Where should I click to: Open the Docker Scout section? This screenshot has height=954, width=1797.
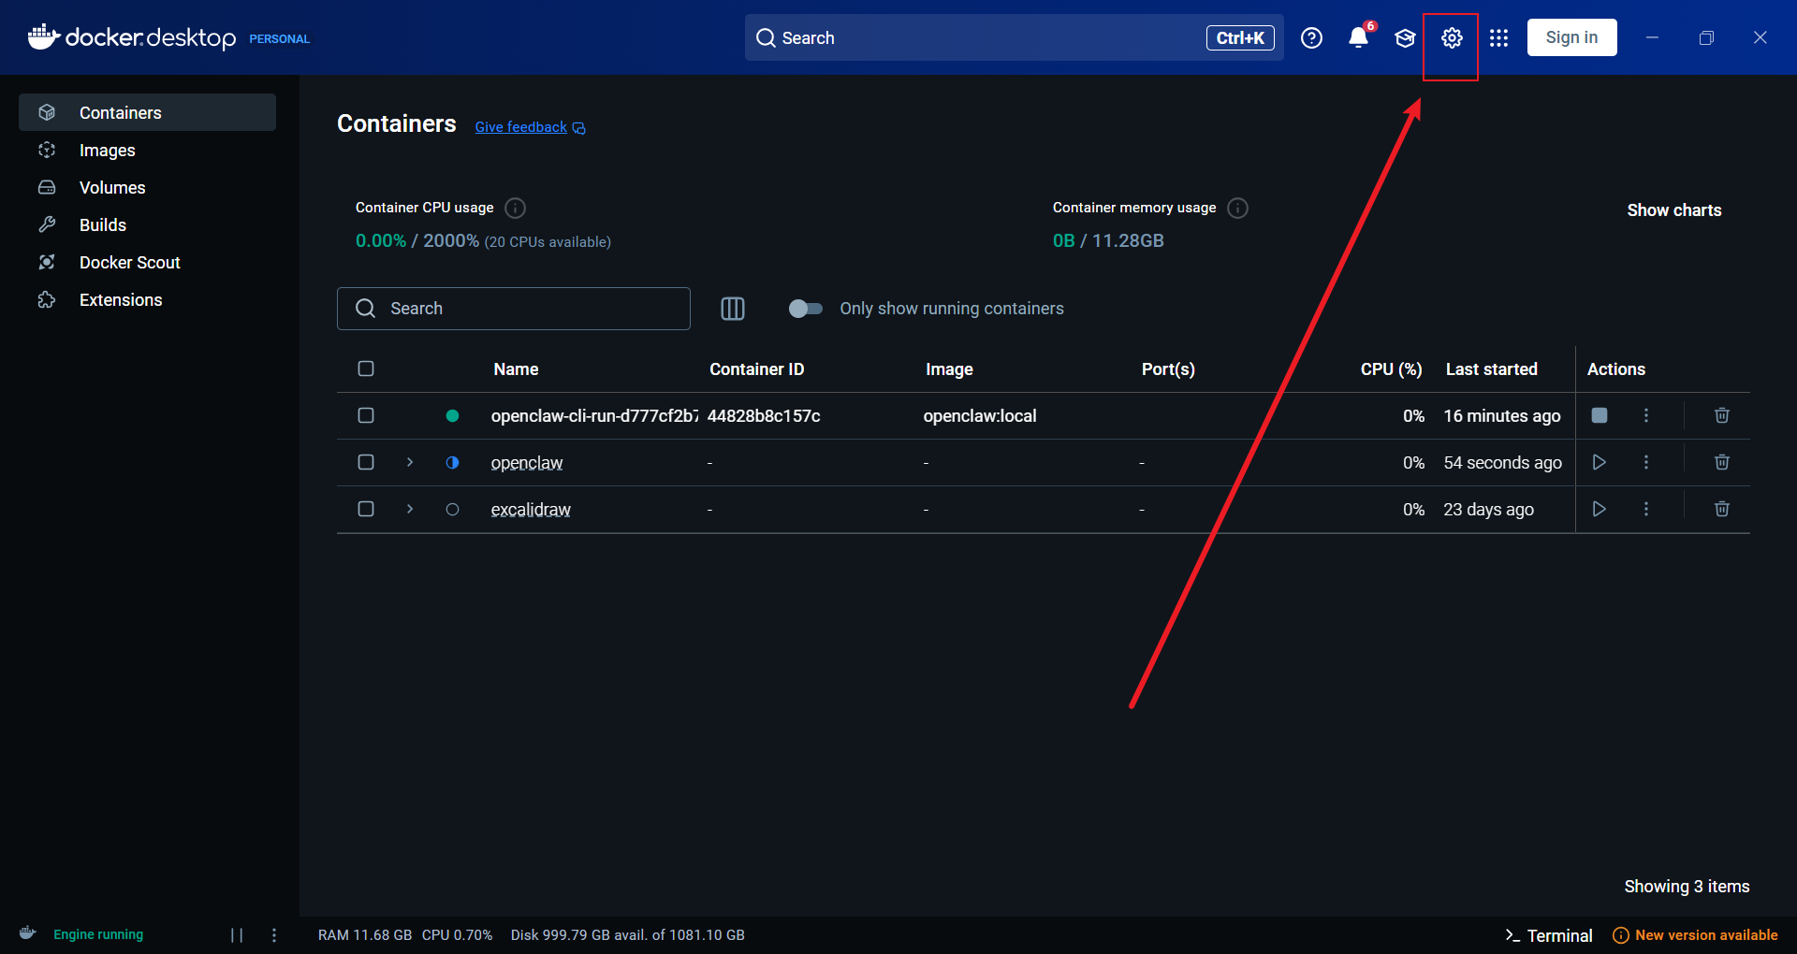147,262
